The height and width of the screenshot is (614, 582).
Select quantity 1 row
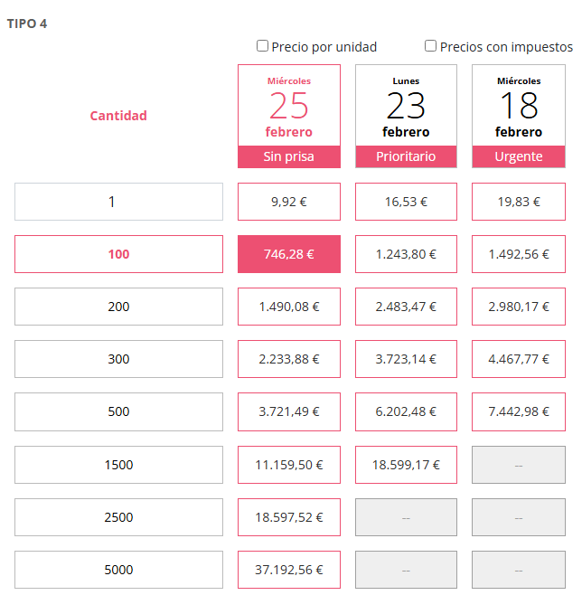tap(118, 202)
